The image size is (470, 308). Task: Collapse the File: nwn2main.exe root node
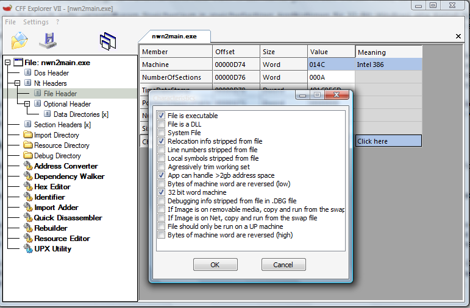[x=7, y=63]
